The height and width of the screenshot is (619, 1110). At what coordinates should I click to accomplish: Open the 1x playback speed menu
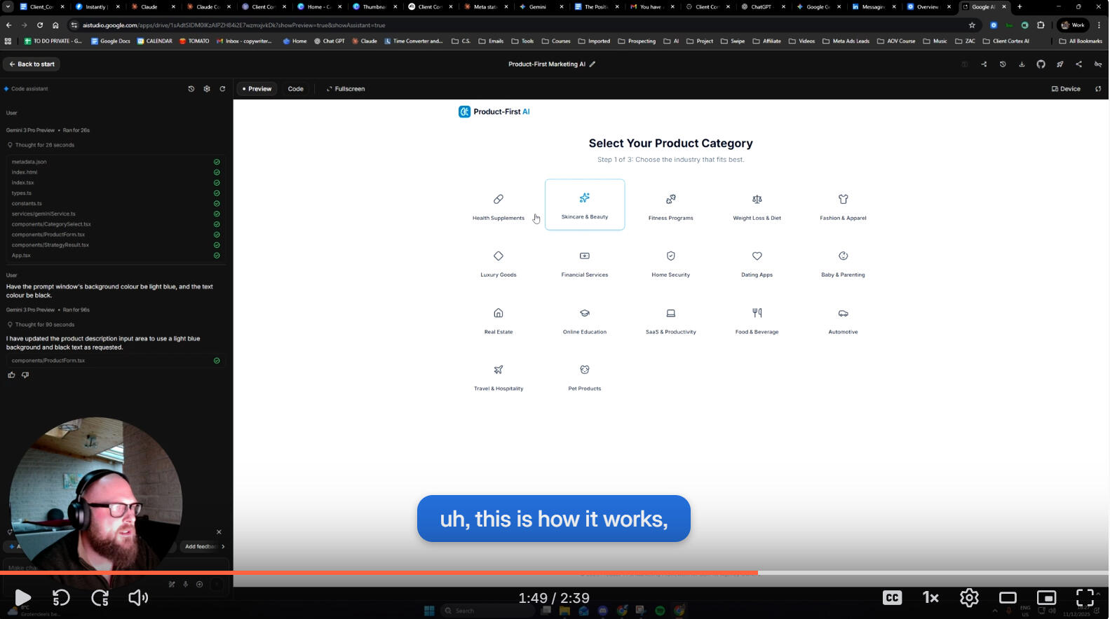[930, 597]
